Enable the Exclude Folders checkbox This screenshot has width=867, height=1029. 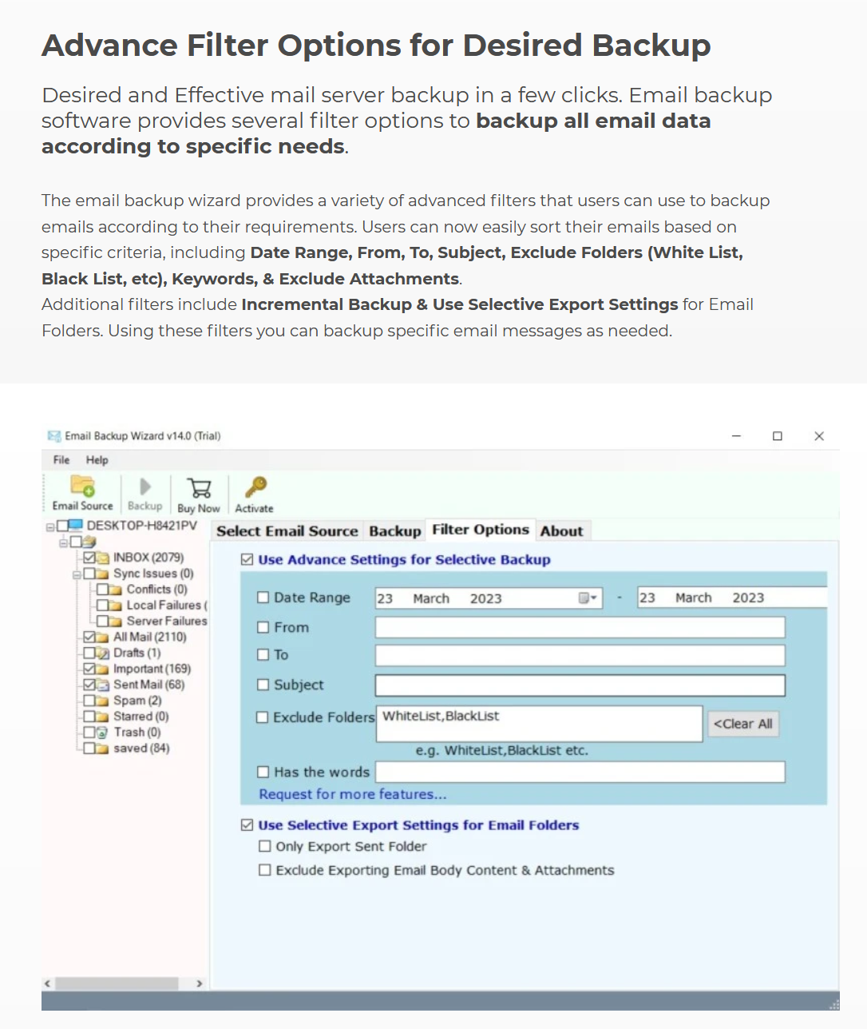(x=262, y=717)
